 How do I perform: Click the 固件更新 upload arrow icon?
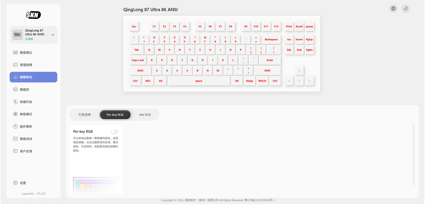click(x=15, y=126)
